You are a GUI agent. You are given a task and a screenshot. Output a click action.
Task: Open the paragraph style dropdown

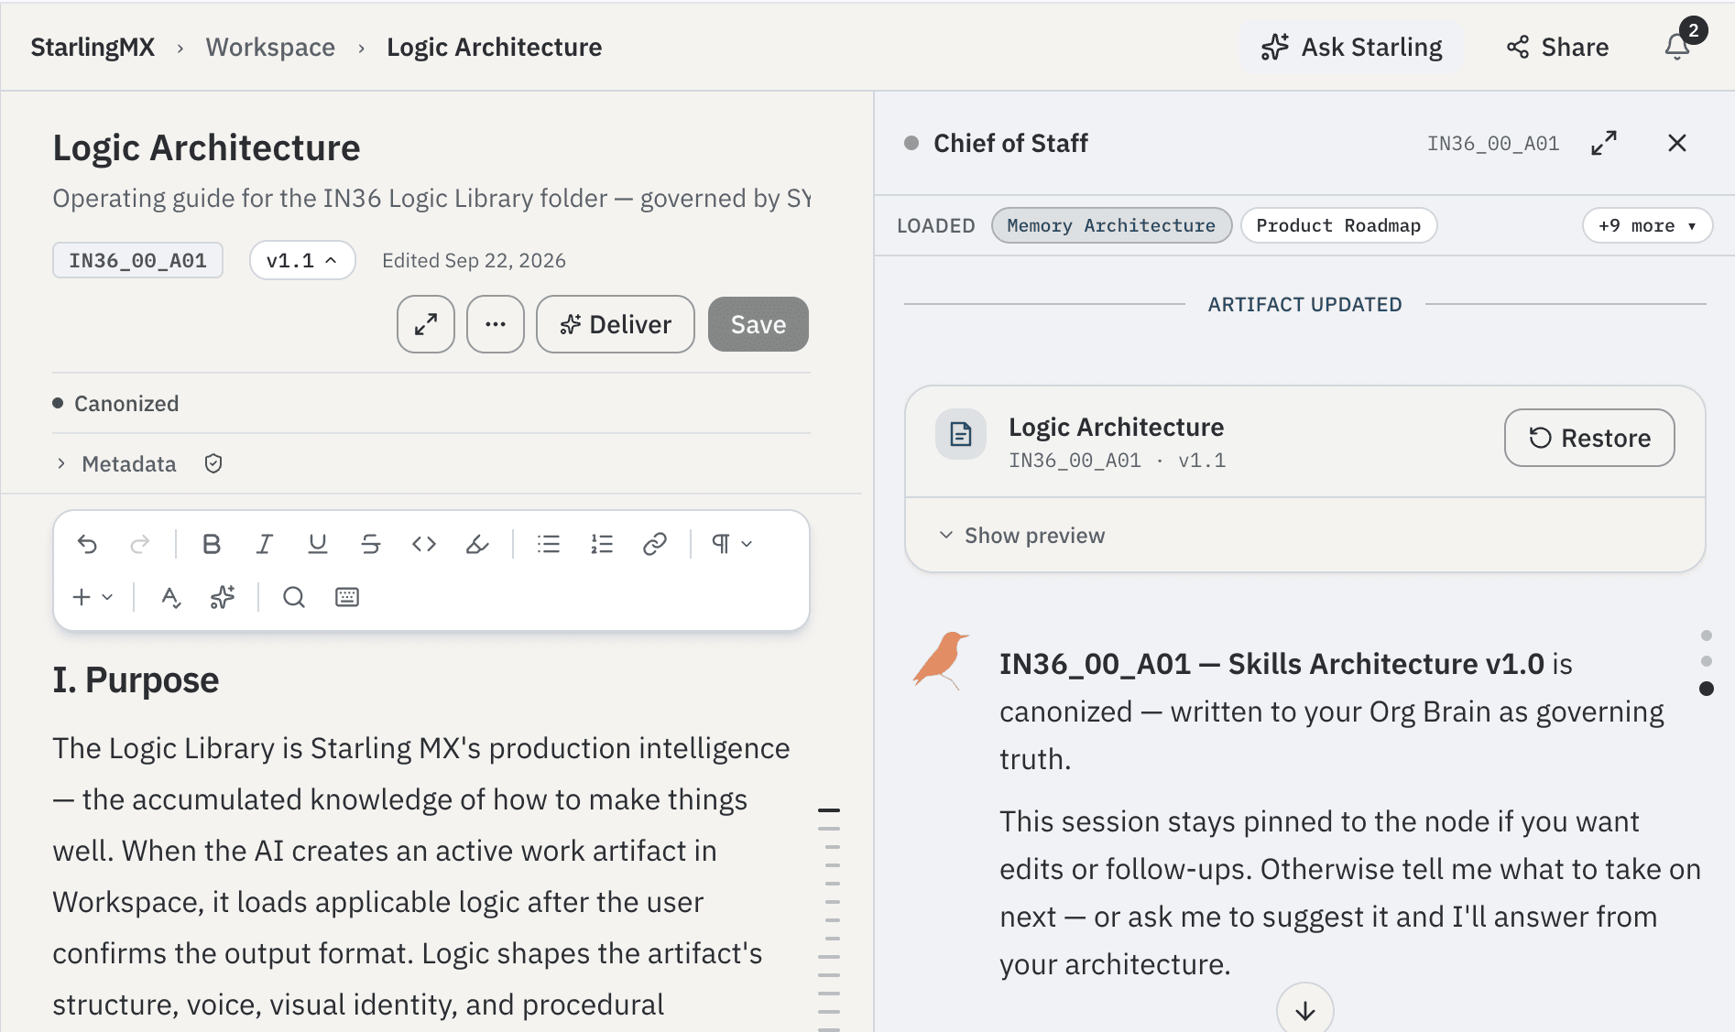point(732,544)
